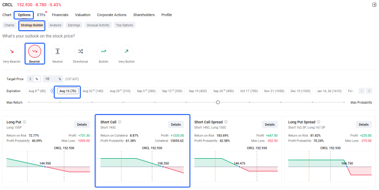The height and width of the screenshot is (190, 379).
Task: Select Jan 16, 26 (161D) expiration
Action: [329, 91]
